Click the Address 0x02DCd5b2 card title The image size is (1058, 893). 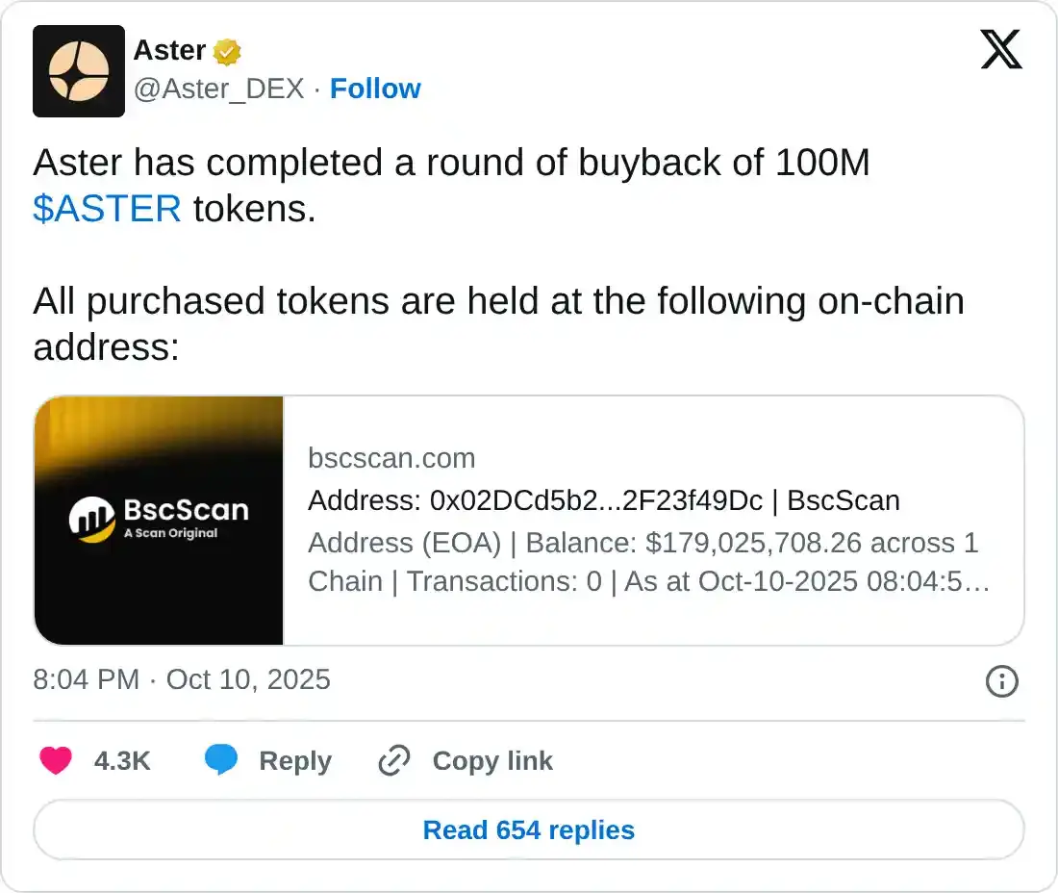[603, 500]
